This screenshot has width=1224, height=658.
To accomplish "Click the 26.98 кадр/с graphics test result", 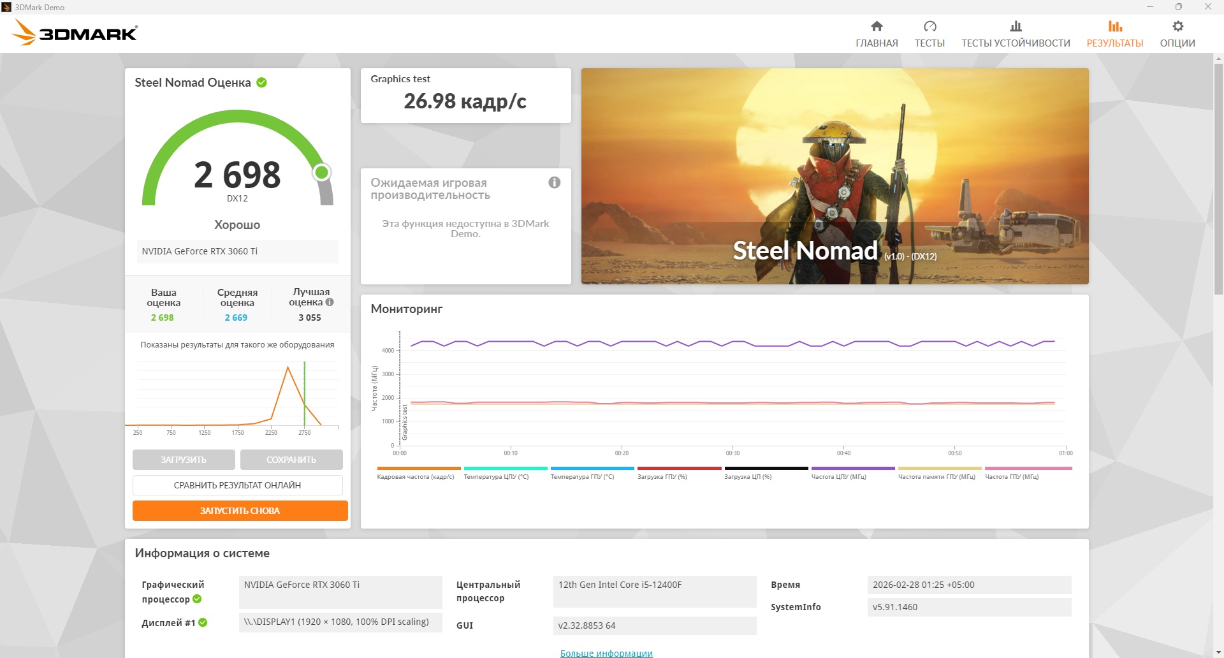I will pyautogui.click(x=465, y=101).
